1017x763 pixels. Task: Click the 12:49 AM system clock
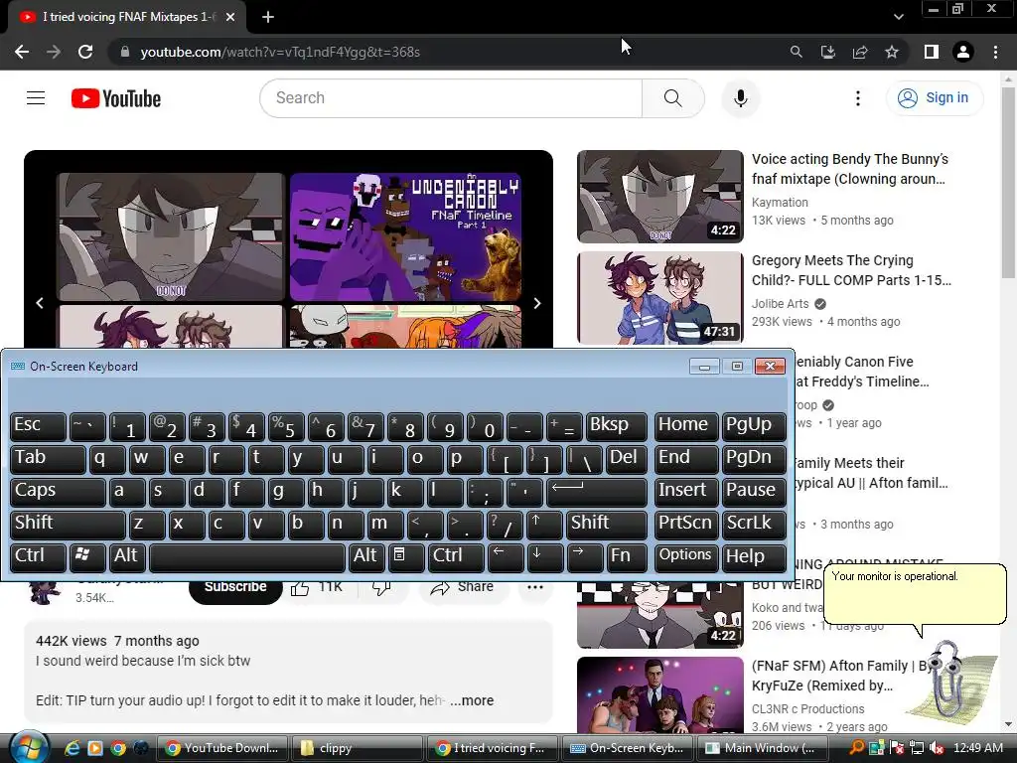click(x=978, y=748)
